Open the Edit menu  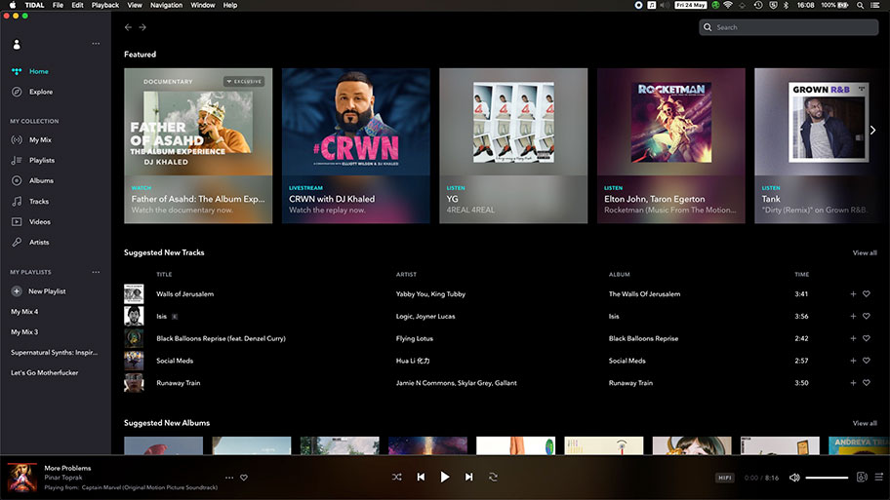(x=77, y=5)
